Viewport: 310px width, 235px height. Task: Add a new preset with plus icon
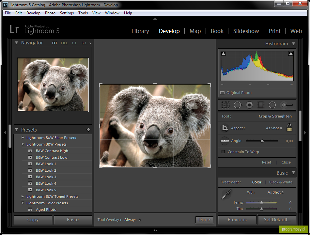[x=88, y=130]
